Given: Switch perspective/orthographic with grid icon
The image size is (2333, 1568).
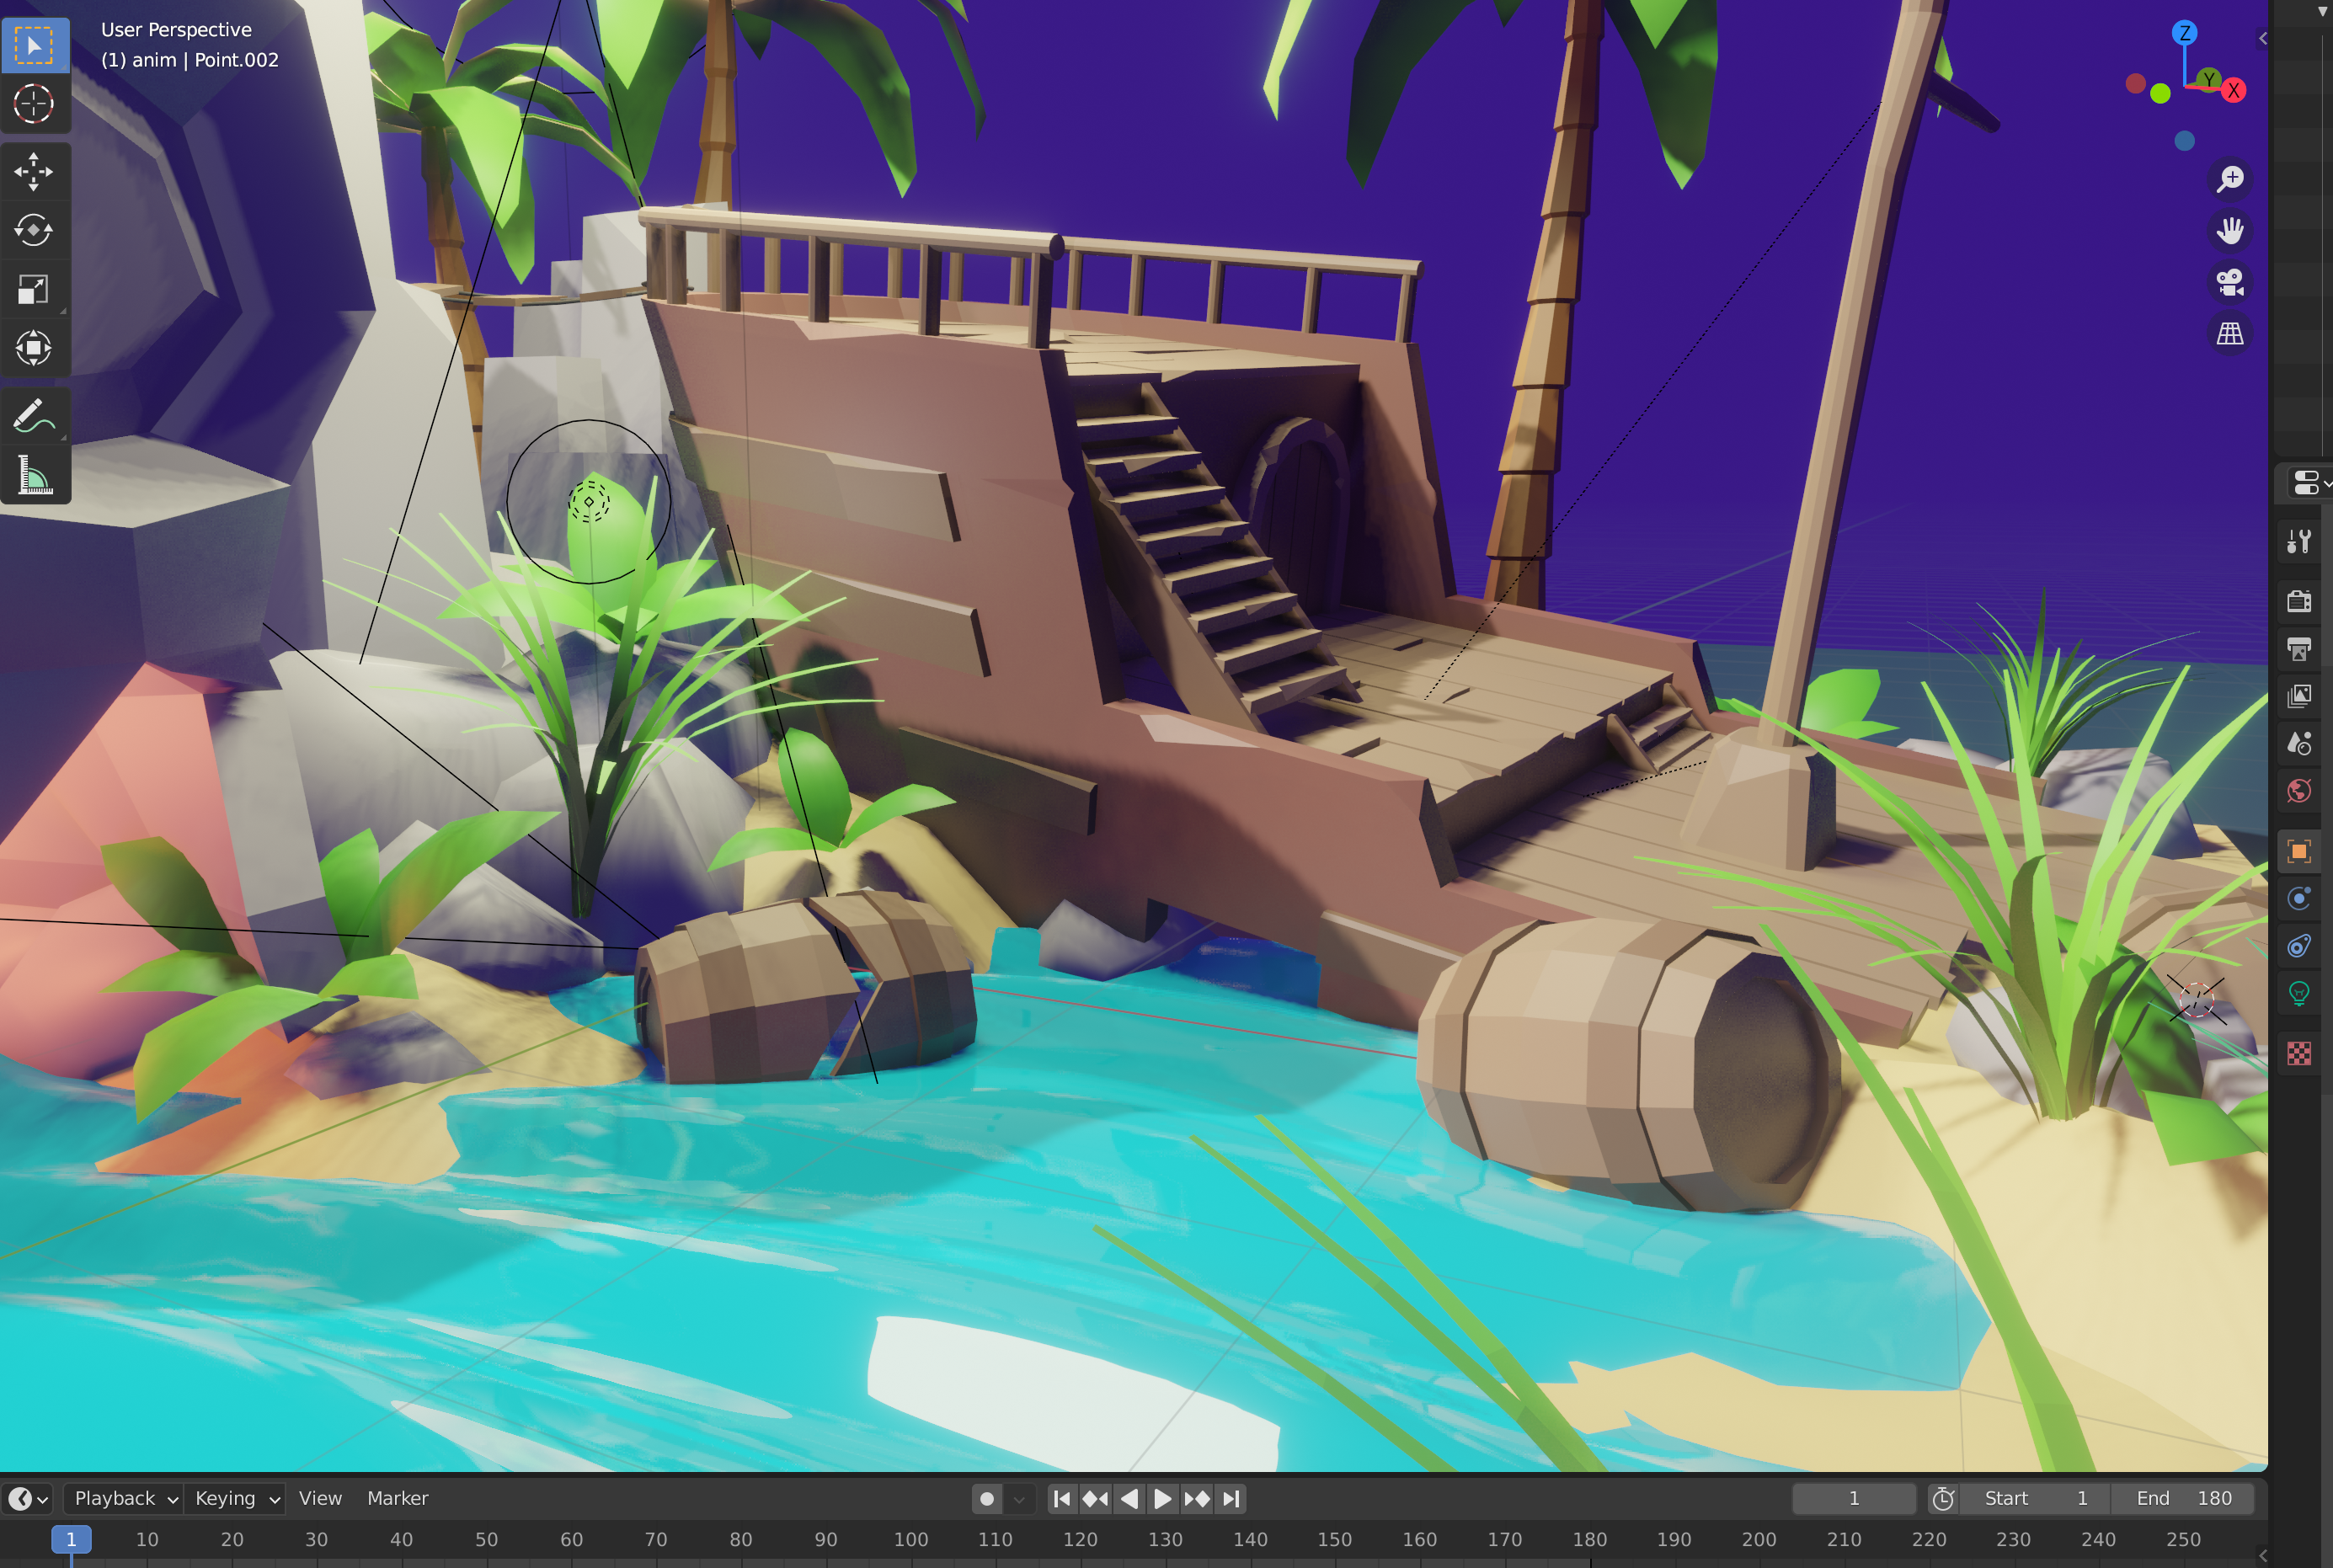Looking at the screenshot, I should click(2230, 334).
